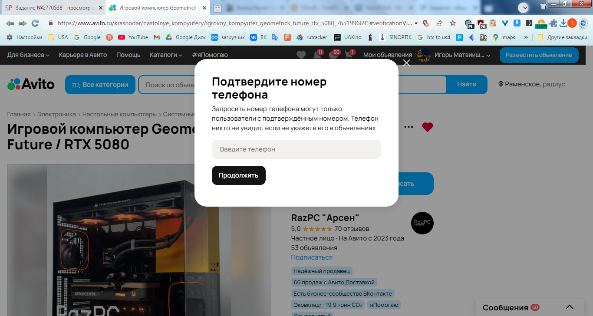Go back with browser back arrow
The height and width of the screenshot is (316, 593).
click(x=10, y=23)
